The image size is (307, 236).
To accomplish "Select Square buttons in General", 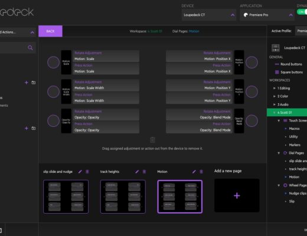I will click(x=292, y=72).
